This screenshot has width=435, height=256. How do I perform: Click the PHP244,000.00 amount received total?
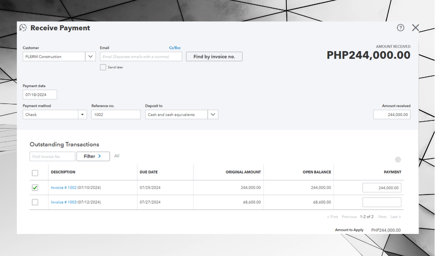coord(368,55)
